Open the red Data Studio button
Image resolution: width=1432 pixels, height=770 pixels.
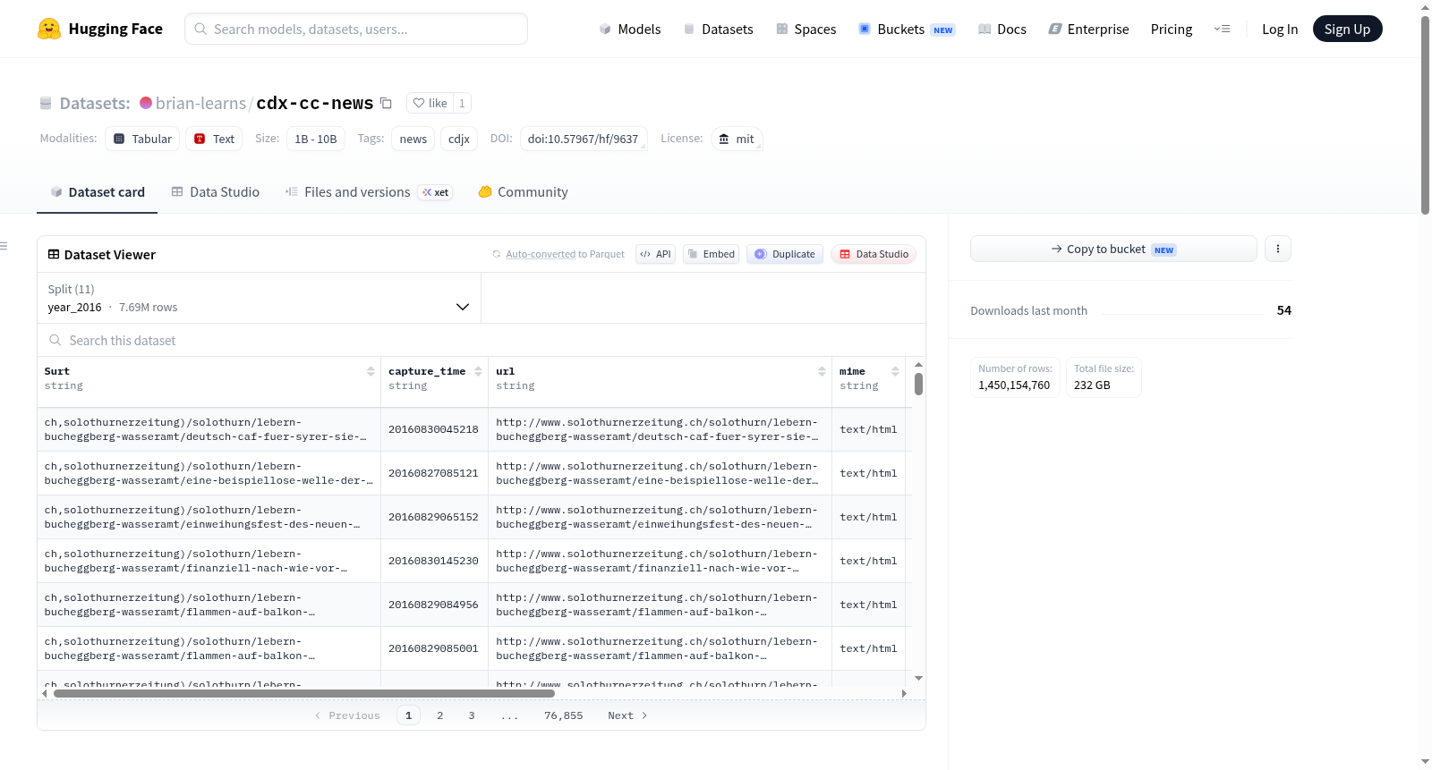pos(874,254)
